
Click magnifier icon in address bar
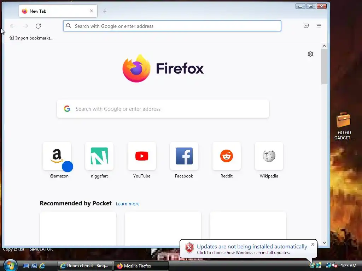click(69, 26)
